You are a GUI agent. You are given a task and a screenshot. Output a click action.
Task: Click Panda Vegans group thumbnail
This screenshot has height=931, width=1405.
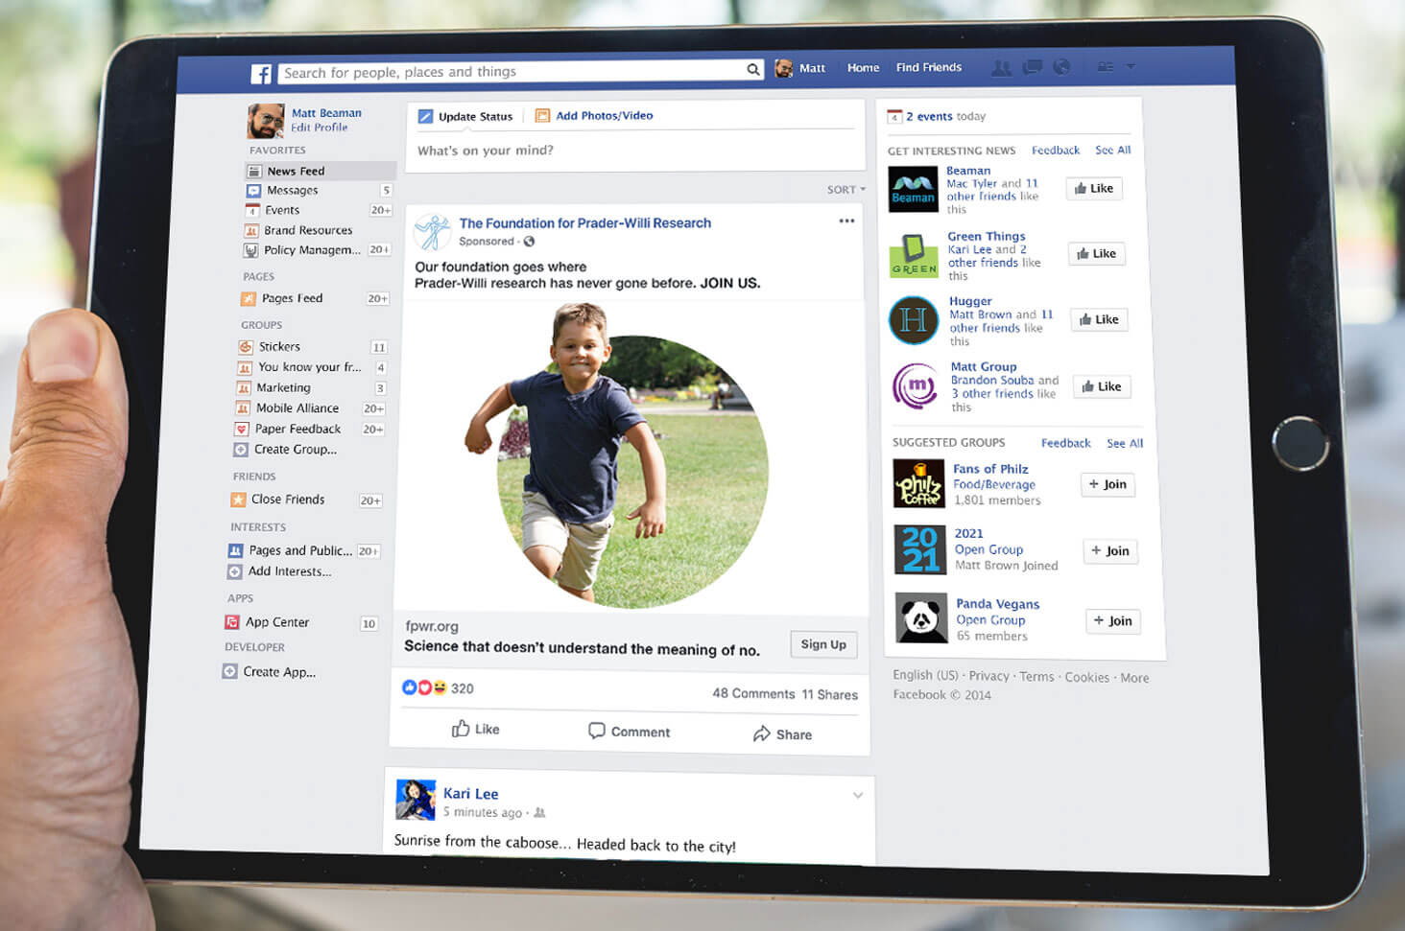[x=921, y=617]
